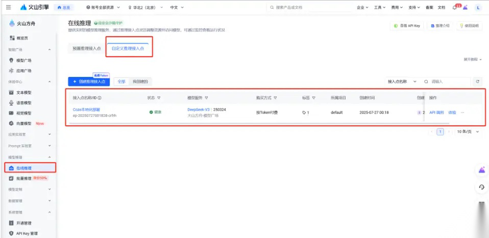Expand the 数据管理 sidebar section
Screen dimensions: 489x238
click(x=50, y=201)
